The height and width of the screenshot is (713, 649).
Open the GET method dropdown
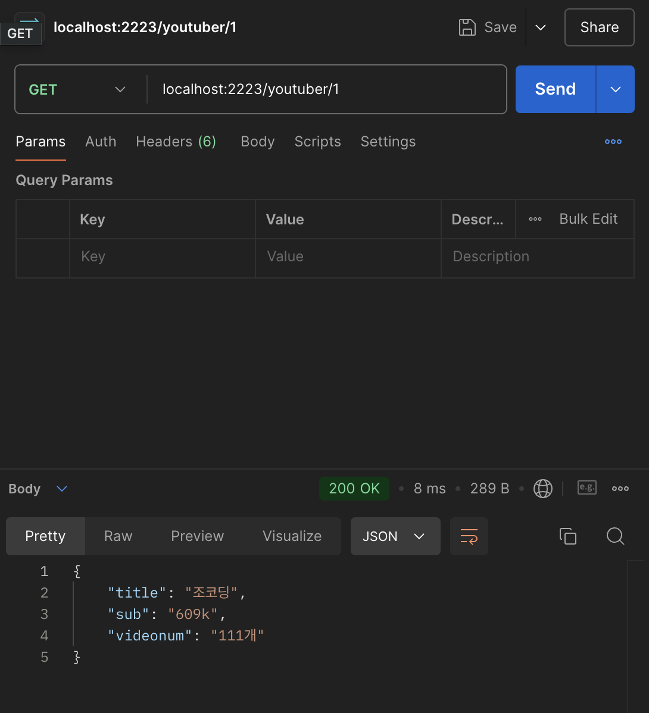point(77,89)
